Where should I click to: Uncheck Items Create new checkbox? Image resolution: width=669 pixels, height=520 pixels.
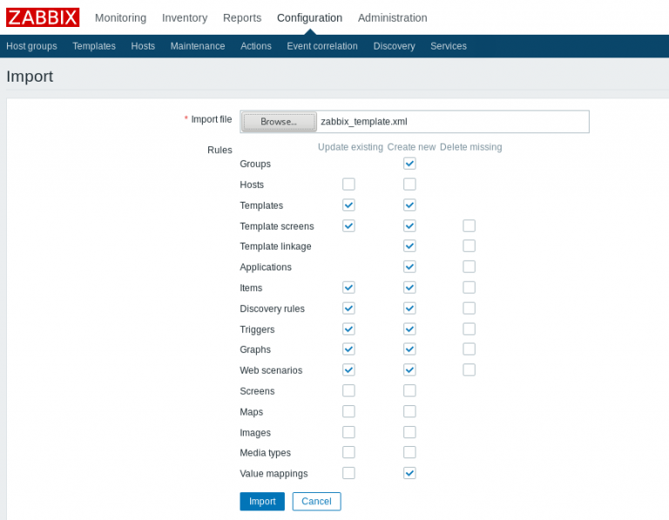click(409, 288)
